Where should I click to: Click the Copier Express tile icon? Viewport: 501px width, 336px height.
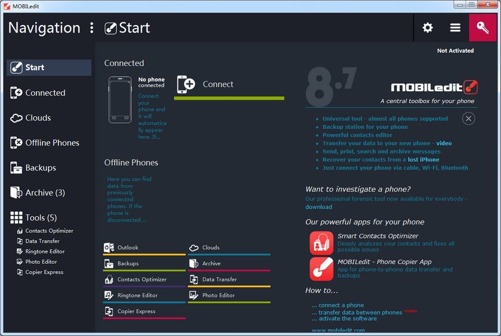pyautogui.click(x=109, y=311)
